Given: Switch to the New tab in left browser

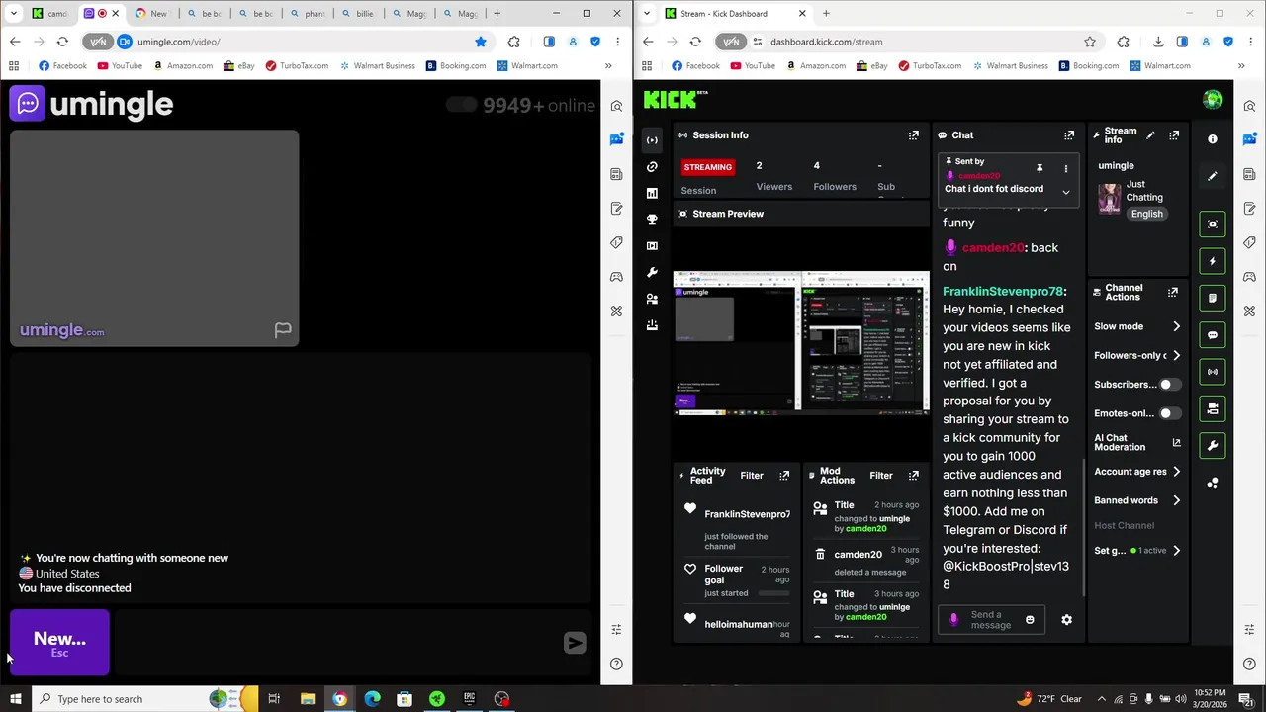Looking at the screenshot, I should click(151, 14).
